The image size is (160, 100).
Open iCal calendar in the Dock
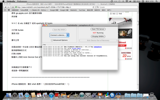coord(39,95)
